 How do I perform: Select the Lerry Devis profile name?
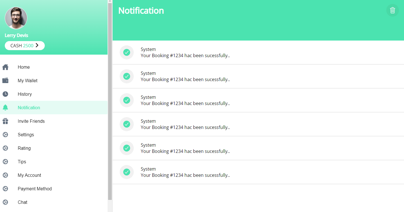[16, 35]
